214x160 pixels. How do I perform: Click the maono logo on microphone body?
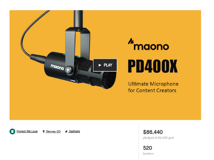tap(57, 67)
